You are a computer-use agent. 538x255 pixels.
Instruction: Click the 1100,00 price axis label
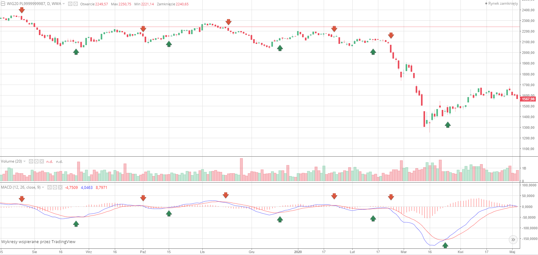click(x=528, y=149)
